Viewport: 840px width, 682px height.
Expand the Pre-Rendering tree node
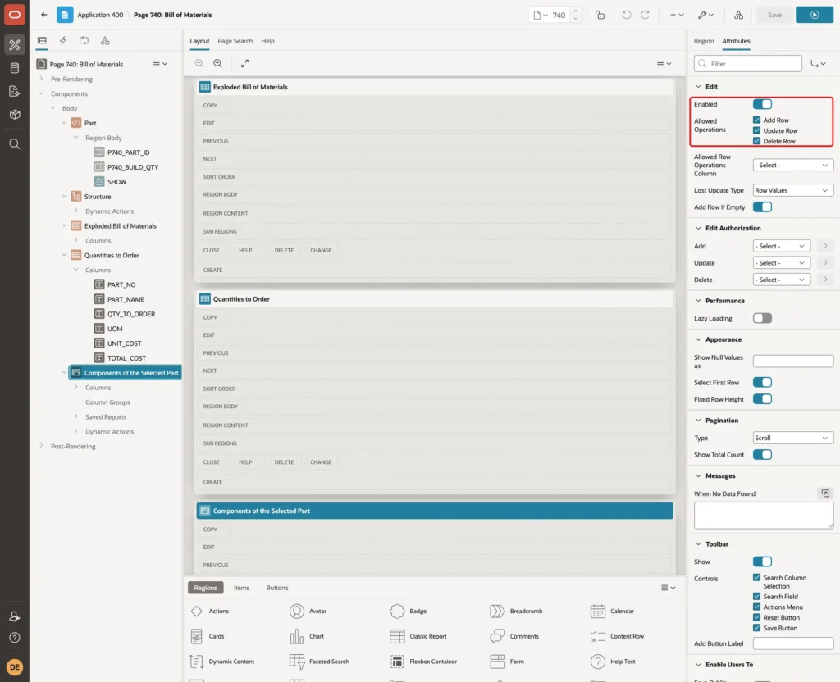[41, 79]
